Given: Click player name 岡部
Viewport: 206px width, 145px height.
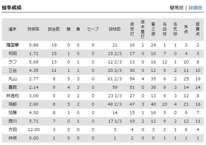Looking at the screenshot, I should coord(12,104).
